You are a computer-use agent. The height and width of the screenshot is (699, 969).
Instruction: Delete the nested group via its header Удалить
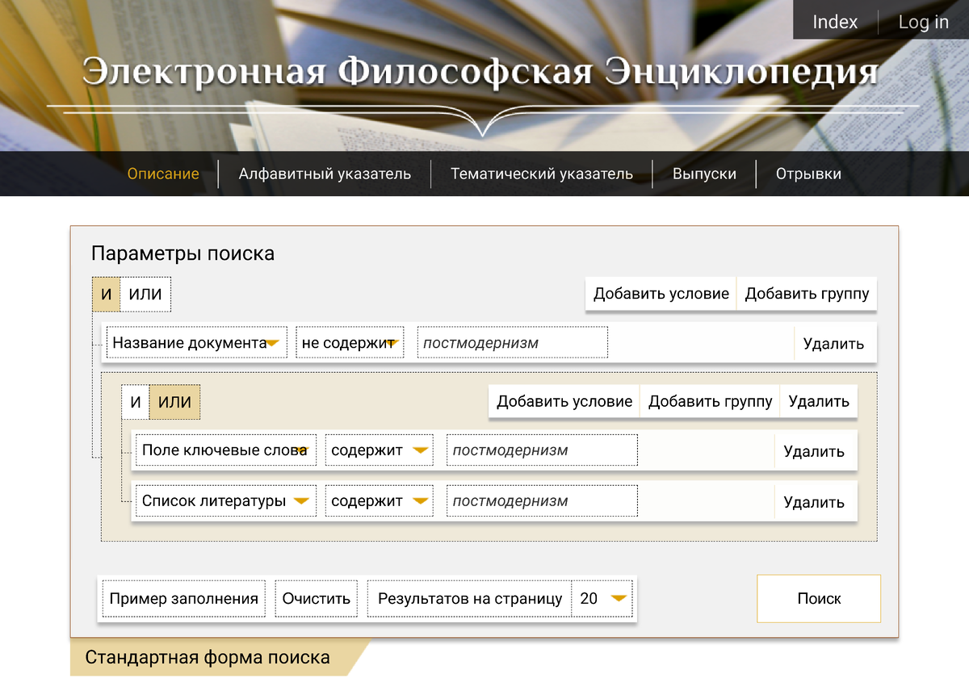click(819, 401)
